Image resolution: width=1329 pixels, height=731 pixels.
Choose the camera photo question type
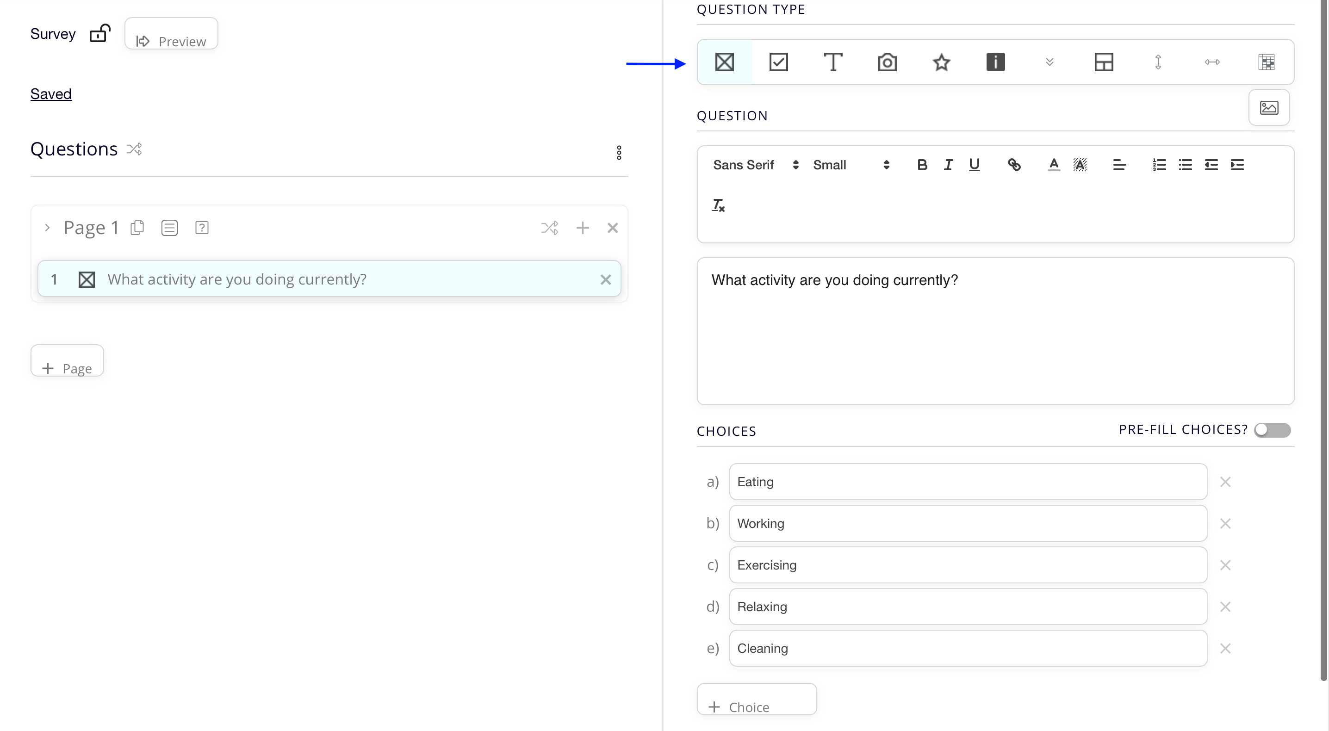click(x=887, y=62)
